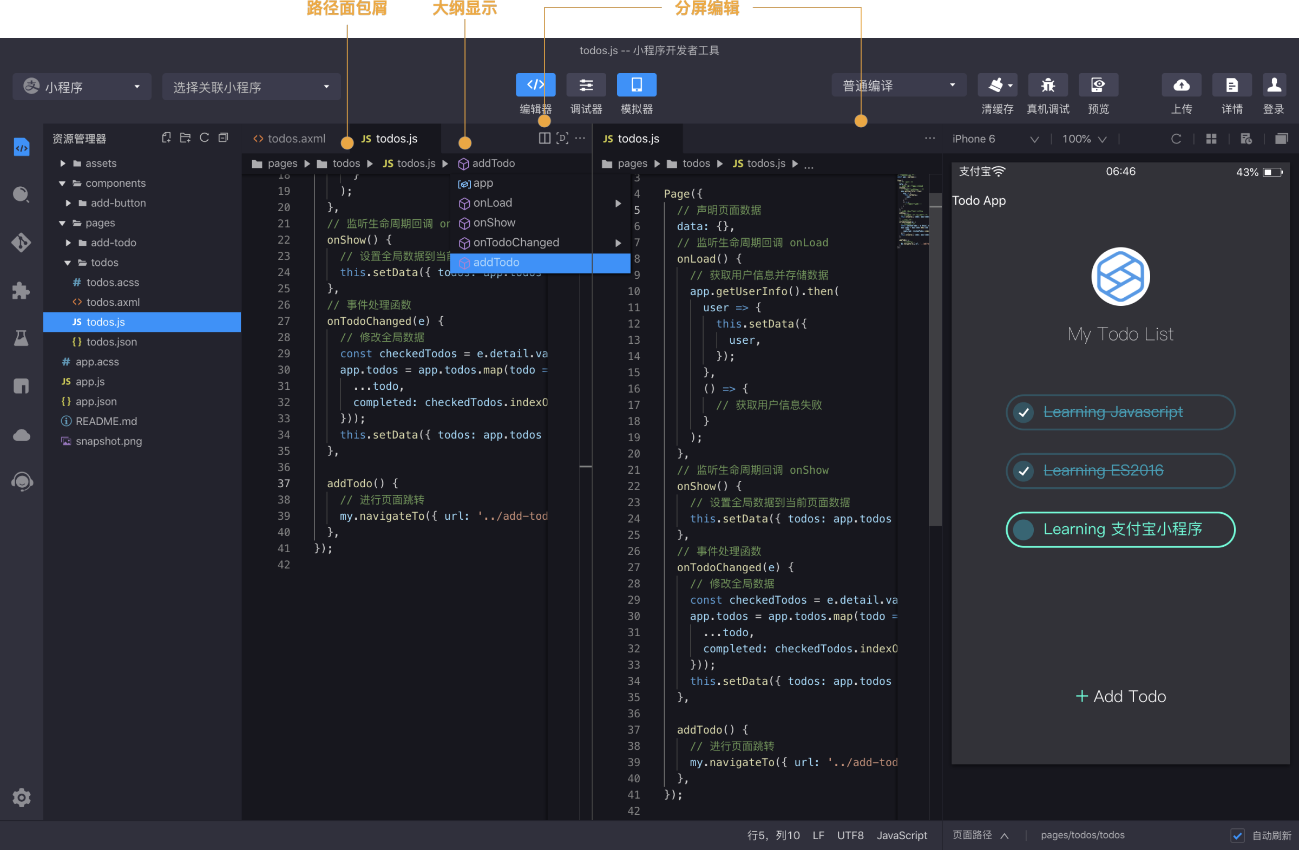The height and width of the screenshot is (850, 1299).
Task: Open the Details (详情) document icon
Action: (1232, 84)
